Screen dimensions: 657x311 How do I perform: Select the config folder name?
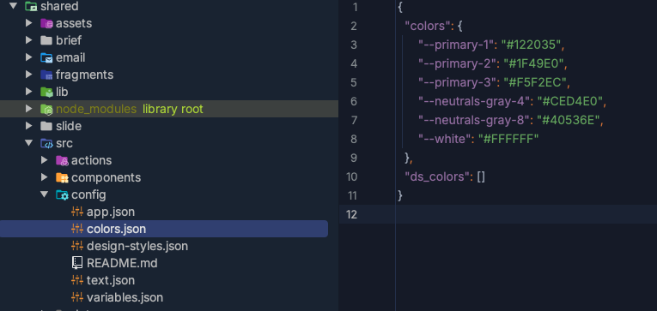88,194
